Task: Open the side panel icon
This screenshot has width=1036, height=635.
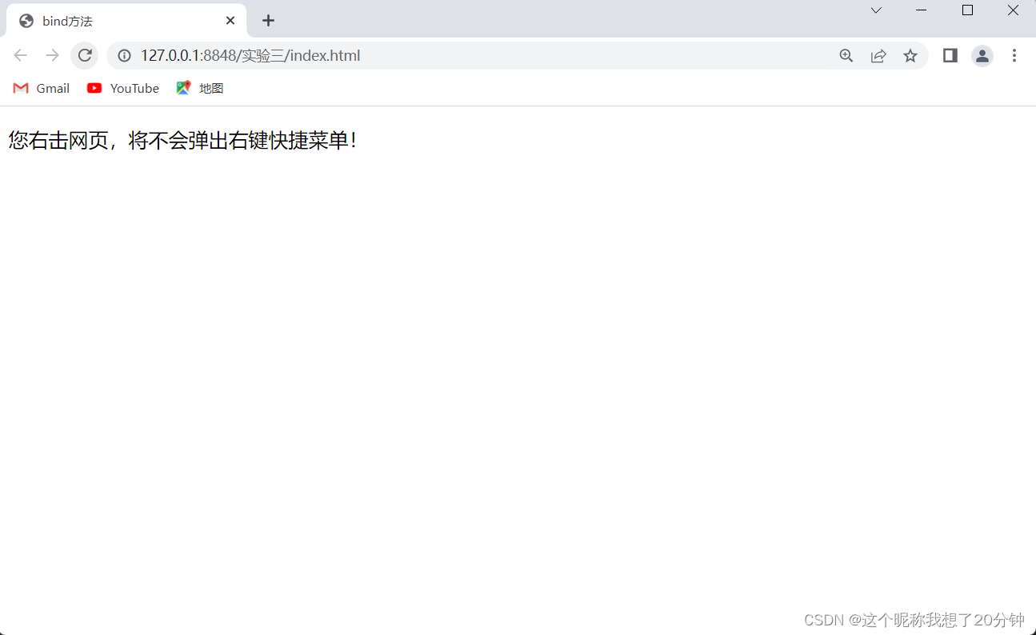Action: (x=950, y=55)
